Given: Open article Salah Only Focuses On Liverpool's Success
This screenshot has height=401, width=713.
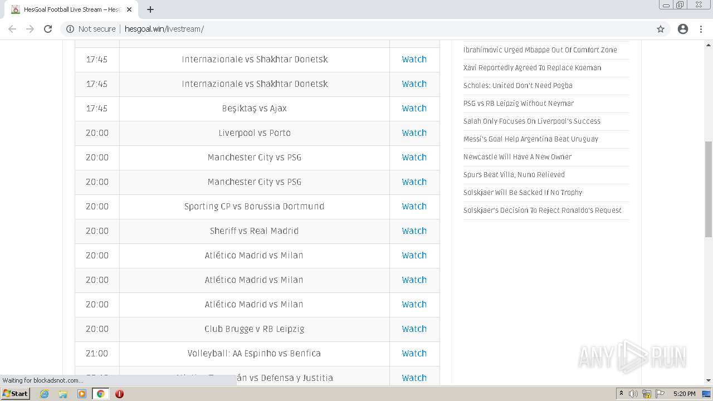Looking at the screenshot, I should pyautogui.click(x=531, y=121).
